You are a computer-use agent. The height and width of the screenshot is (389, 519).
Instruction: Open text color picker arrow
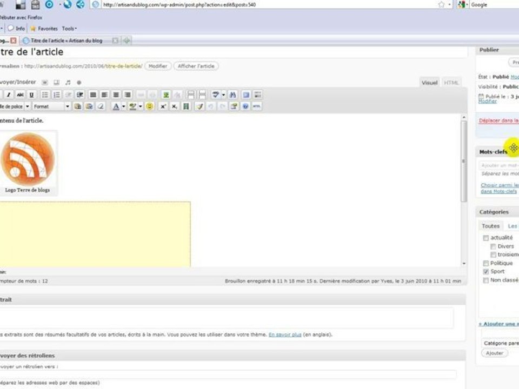(124, 106)
